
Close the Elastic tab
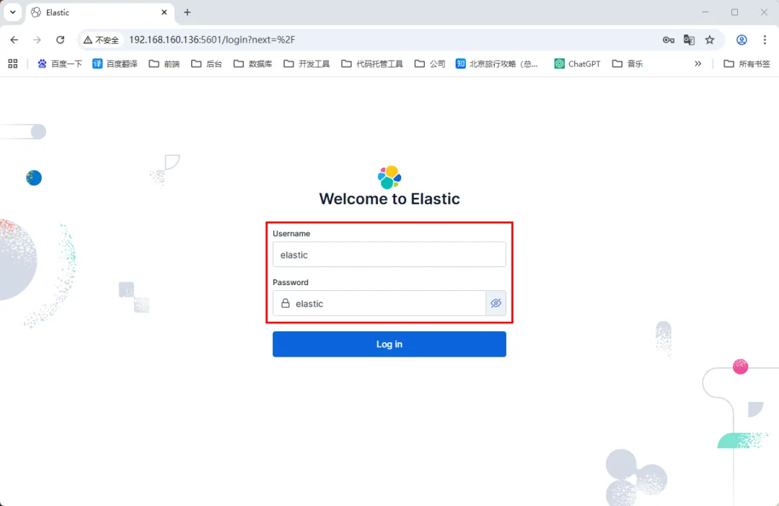pyautogui.click(x=164, y=12)
